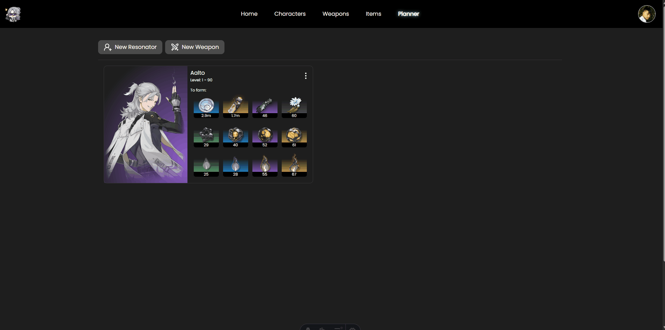Select the resonance potion item 1.7m
This screenshot has height=330, width=665.
point(236,107)
